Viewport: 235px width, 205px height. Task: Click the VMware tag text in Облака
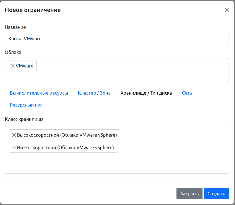25,66
